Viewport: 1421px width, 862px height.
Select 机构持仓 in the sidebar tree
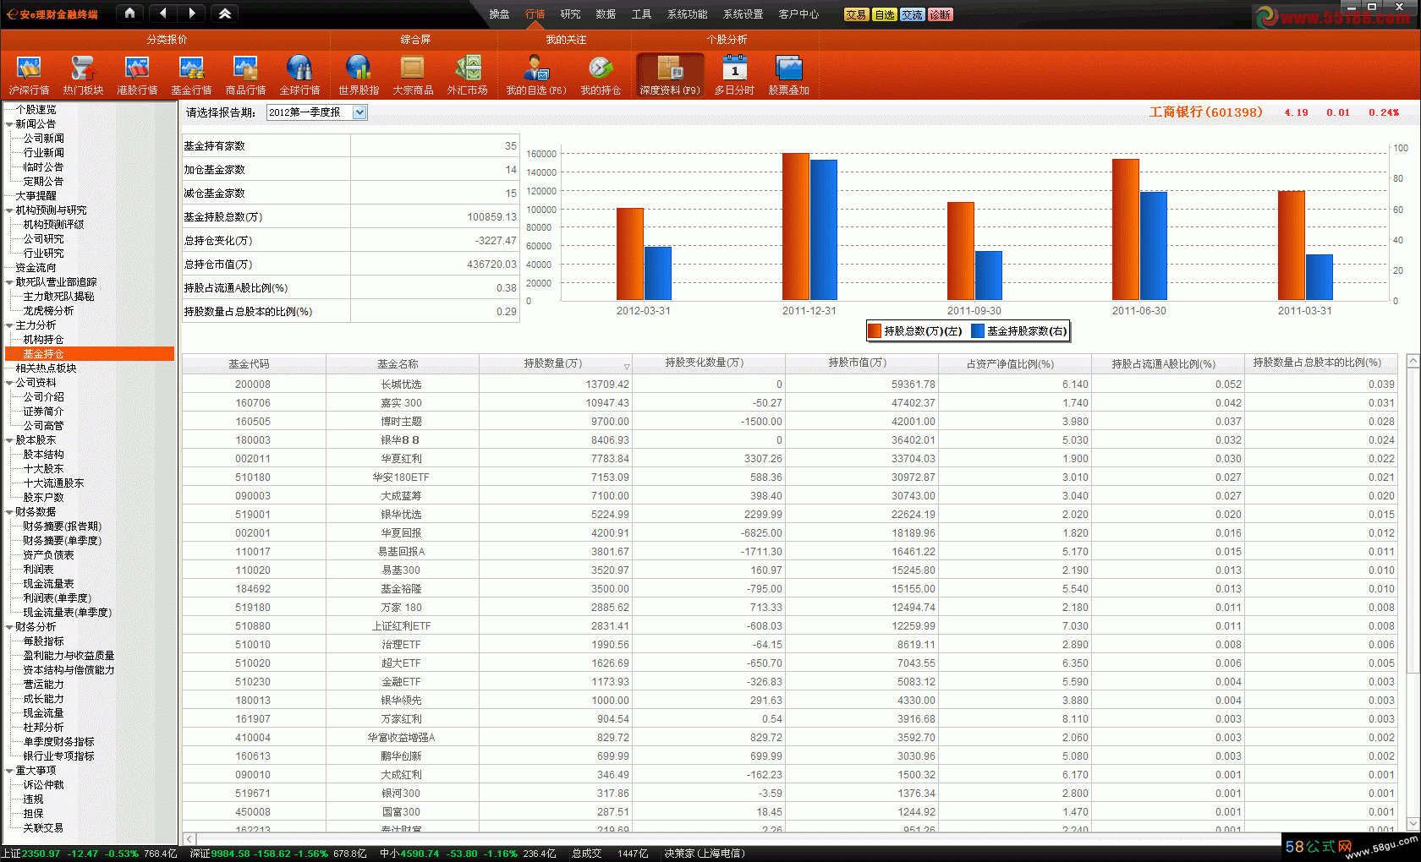[43, 340]
